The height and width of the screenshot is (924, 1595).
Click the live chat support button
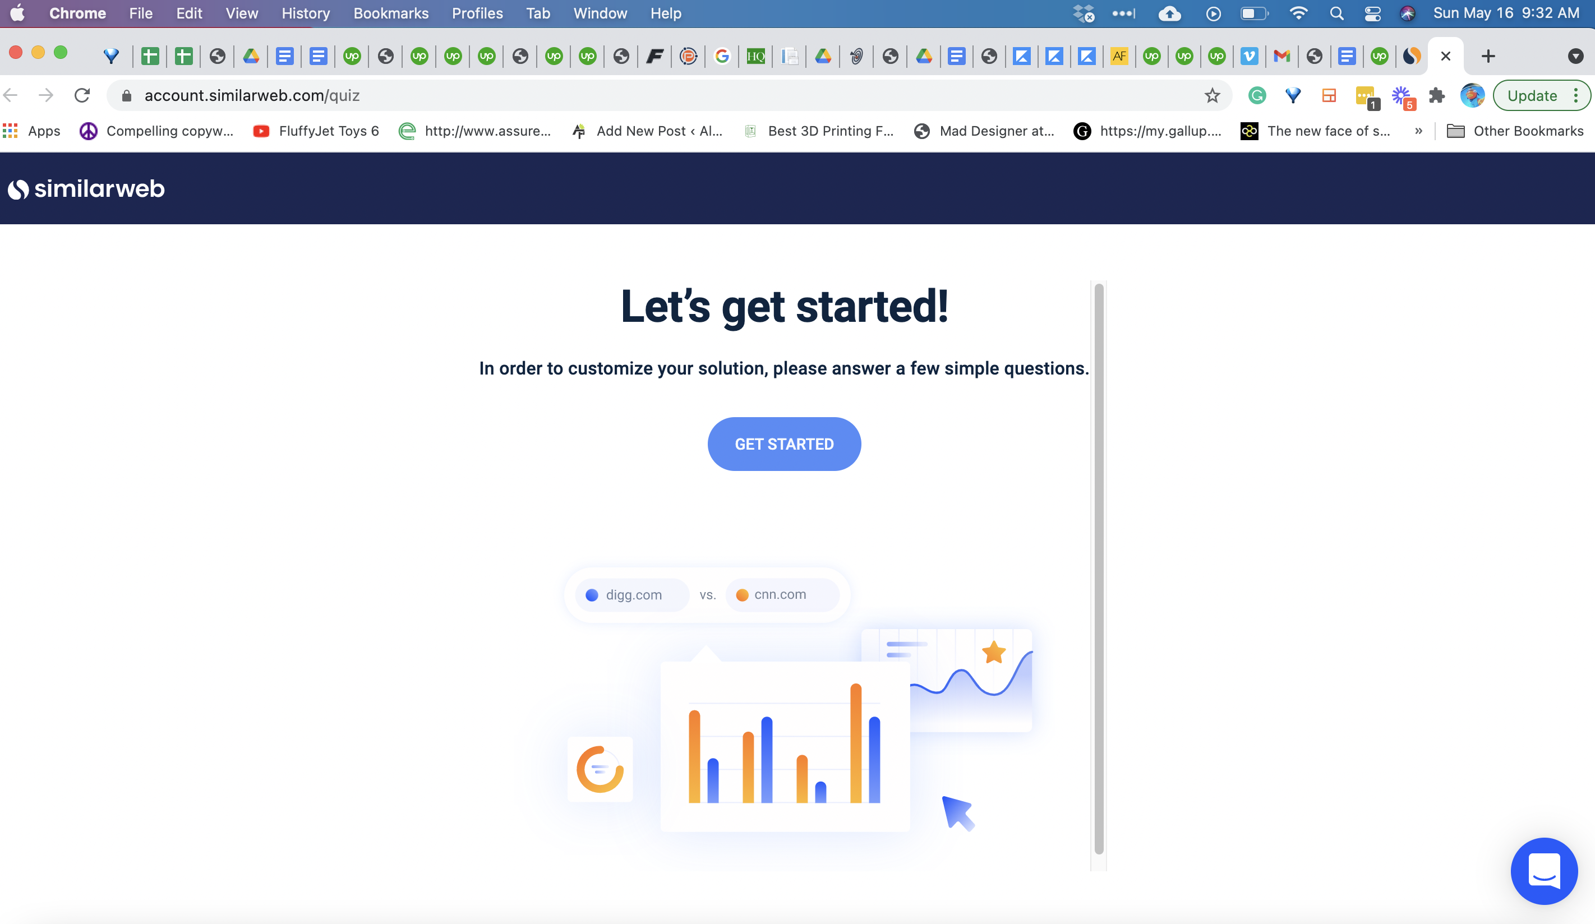[x=1546, y=870]
